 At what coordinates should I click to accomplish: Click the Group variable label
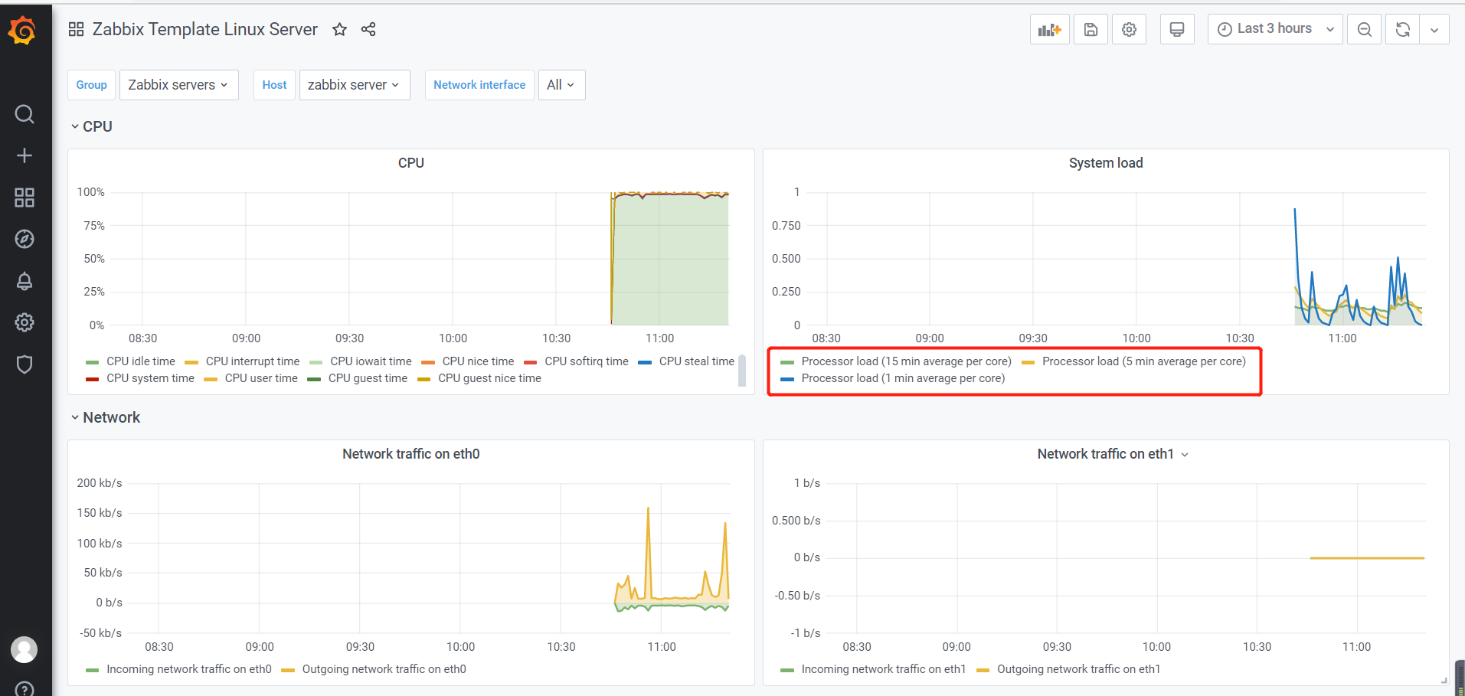pyautogui.click(x=92, y=85)
